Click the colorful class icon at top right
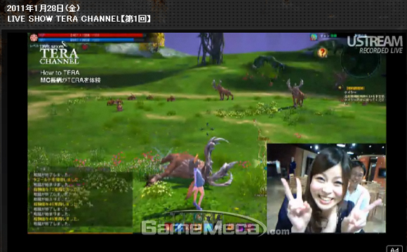The image size is (407, 252). (314, 37)
